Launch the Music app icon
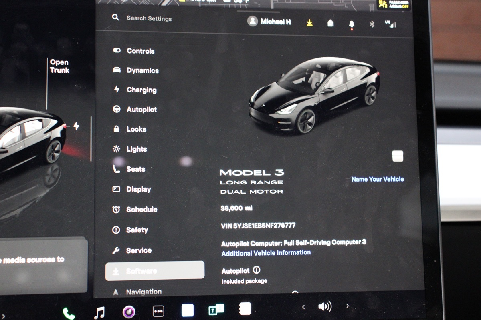Image resolution: width=481 pixels, height=320 pixels. tap(99, 312)
